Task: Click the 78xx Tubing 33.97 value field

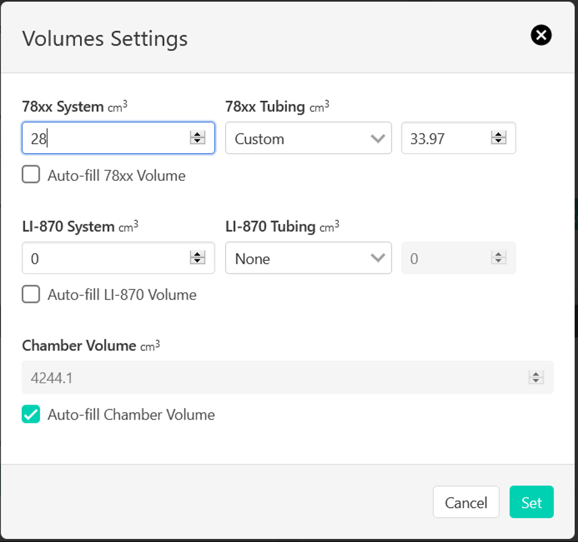Action: click(458, 138)
